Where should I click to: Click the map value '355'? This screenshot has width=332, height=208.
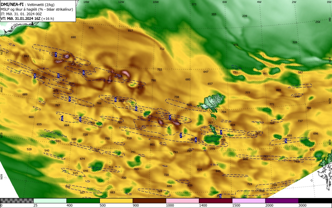pyautogui.click(x=214, y=14)
